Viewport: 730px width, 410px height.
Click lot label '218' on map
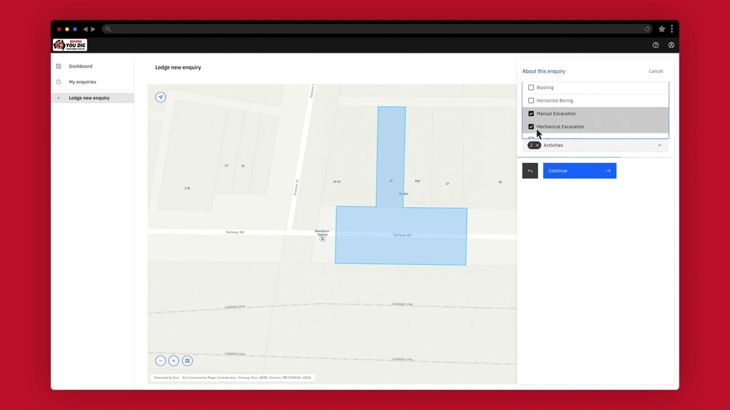(x=187, y=188)
